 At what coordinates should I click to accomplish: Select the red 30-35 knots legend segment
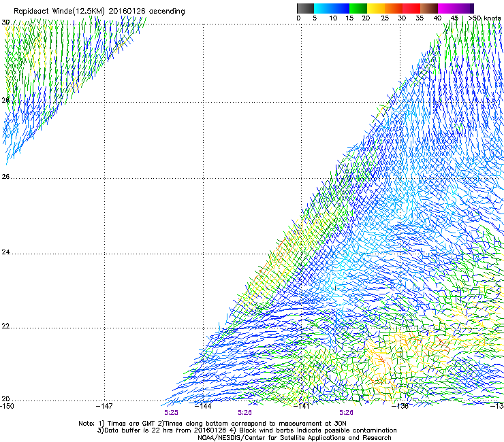pos(411,8)
